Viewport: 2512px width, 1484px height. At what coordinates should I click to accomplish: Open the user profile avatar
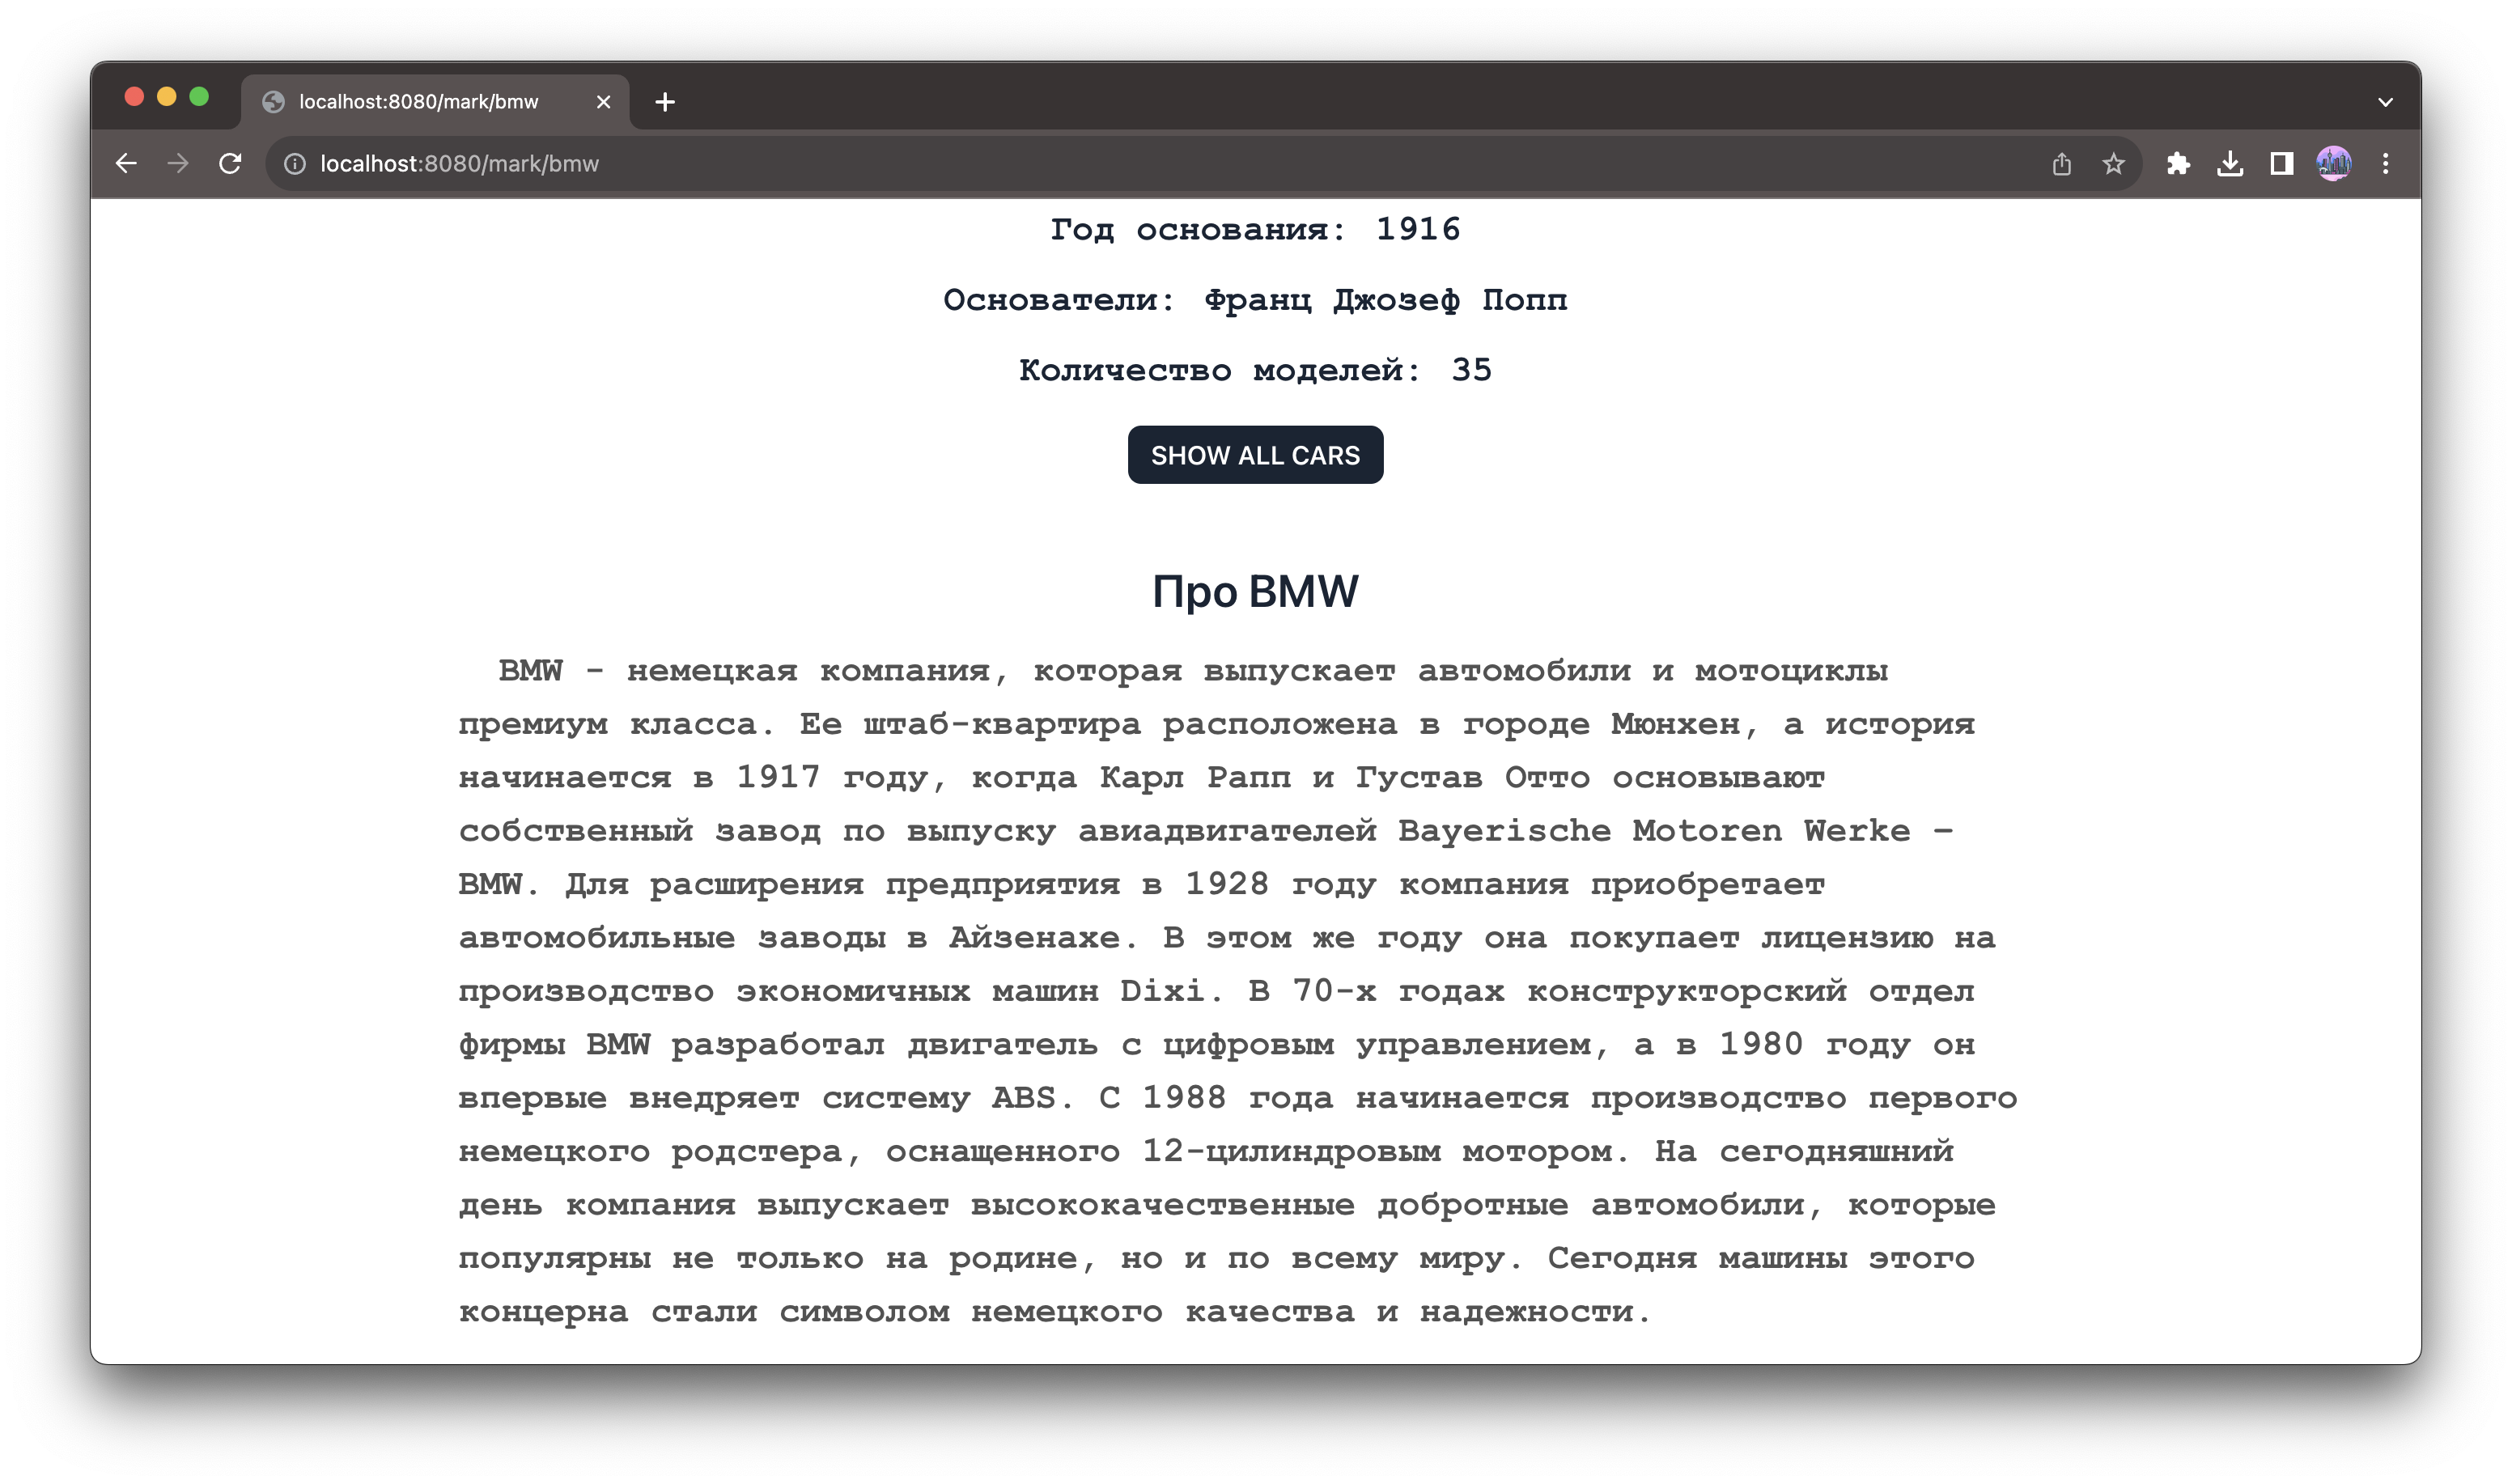[x=2333, y=164]
